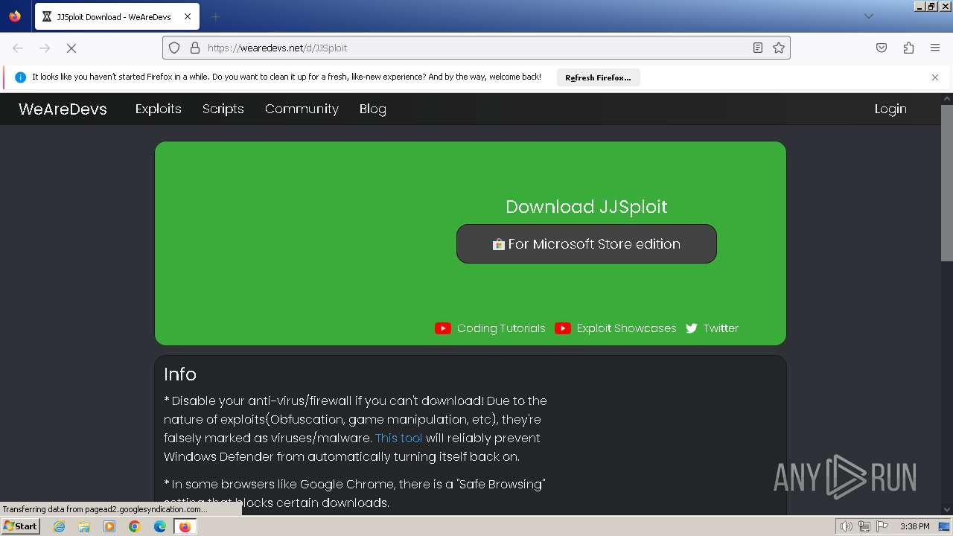Image resolution: width=953 pixels, height=536 pixels.
Task: Click the network tray icon
Action: point(864,526)
